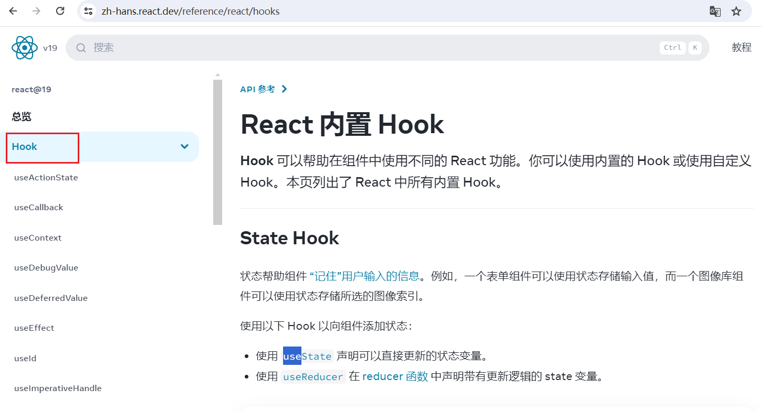Click the State Hook heading

289,238
